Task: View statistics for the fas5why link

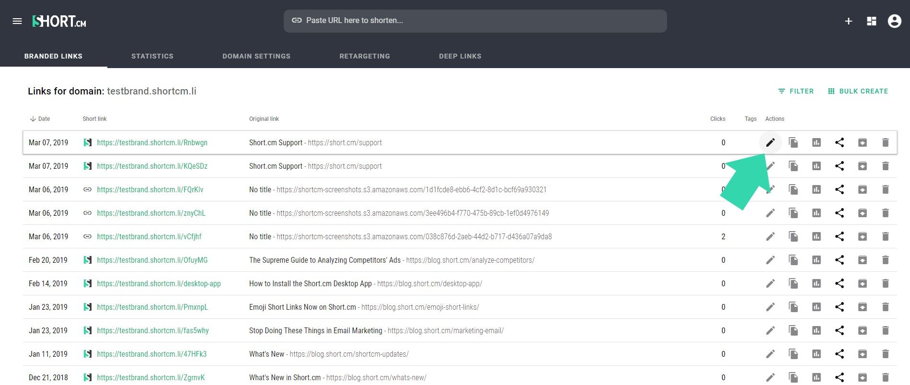Action: [x=817, y=330]
